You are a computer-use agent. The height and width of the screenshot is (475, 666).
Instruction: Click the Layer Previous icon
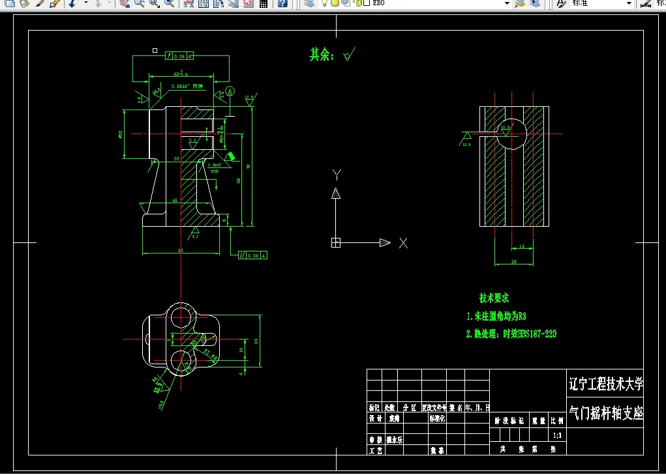[535, 3]
